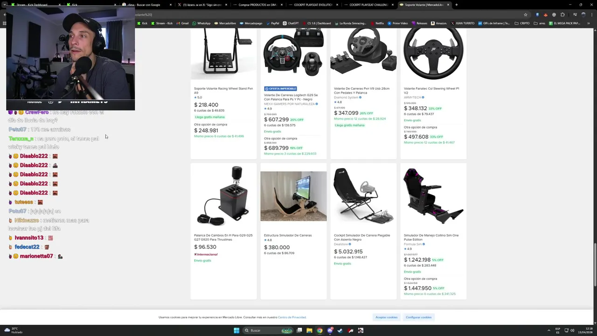Open the Netflix bookmark

[377, 23]
